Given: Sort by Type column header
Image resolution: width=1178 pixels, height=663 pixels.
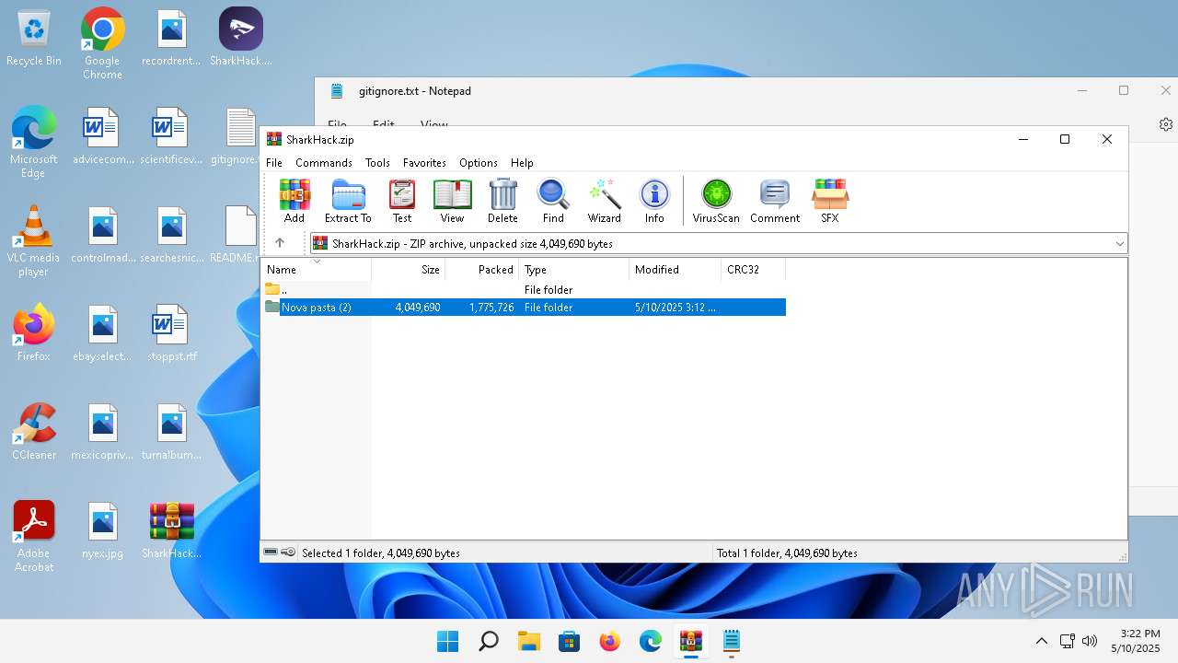Looking at the screenshot, I should (574, 270).
